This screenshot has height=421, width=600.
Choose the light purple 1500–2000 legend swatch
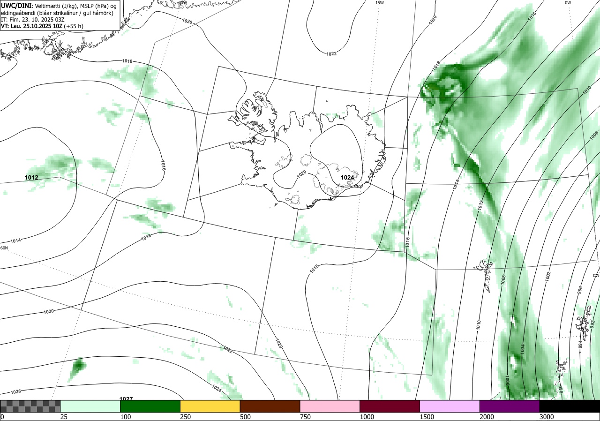450,406
